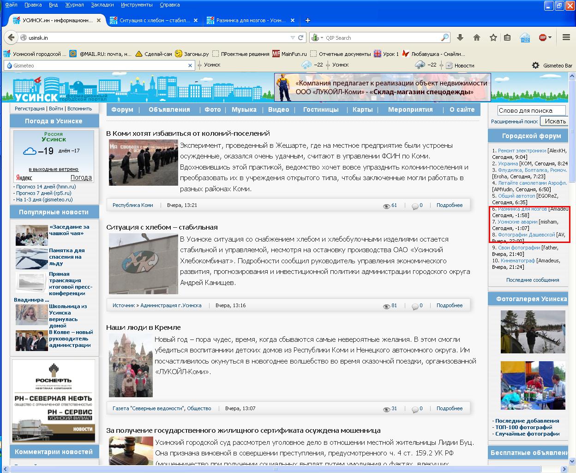The image size is (576, 473).
Task: Open the Закладки menu
Action: (102, 5)
